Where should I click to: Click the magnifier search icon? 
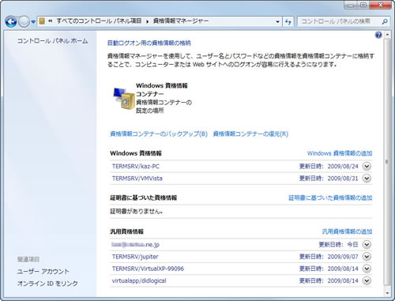point(385,21)
